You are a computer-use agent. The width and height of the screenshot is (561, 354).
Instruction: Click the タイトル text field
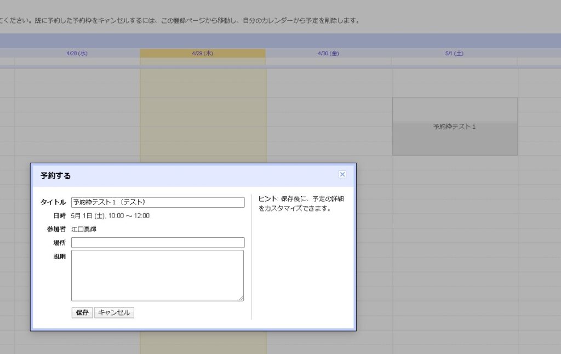pos(158,202)
